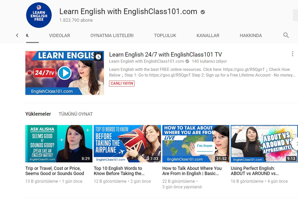
Task: Select the KANALLAR tab
Action: pos(208,36)
